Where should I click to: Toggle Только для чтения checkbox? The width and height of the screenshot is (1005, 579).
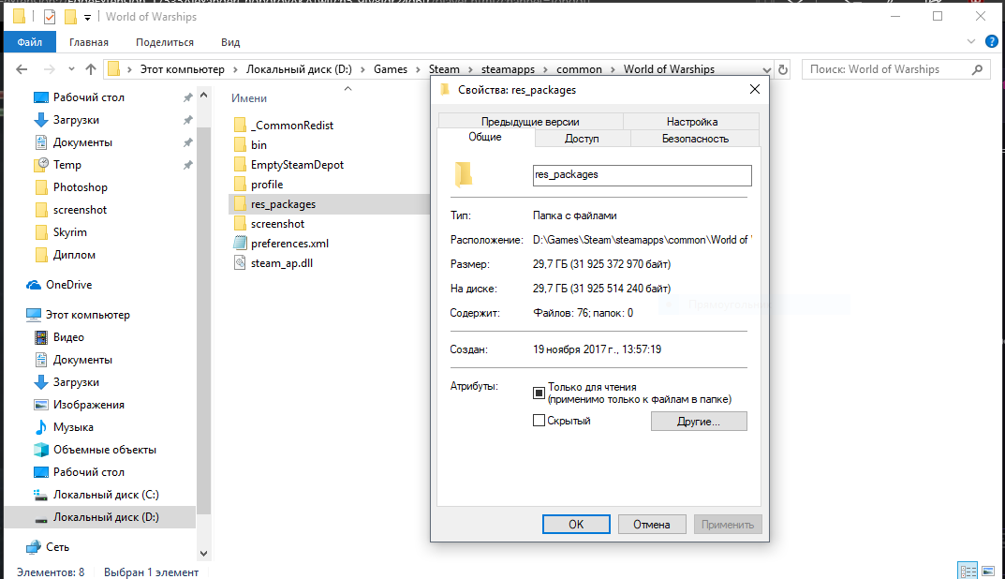tap(539, 393)
